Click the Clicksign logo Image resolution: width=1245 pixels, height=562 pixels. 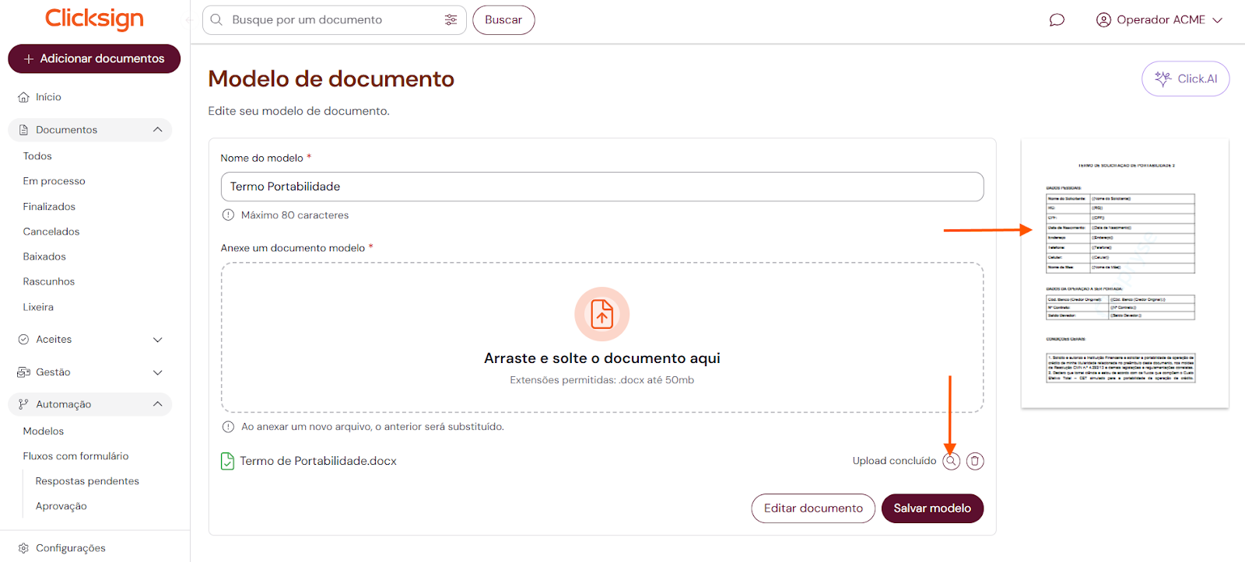[x=94, y=19]
